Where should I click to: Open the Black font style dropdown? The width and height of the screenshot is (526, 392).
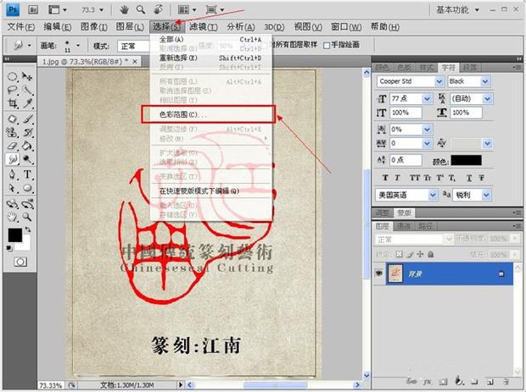(x=484, y=81)
